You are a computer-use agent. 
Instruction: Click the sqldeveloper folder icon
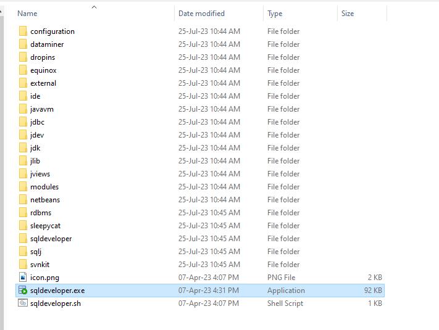pyautogui.click(x=23, y=239)
